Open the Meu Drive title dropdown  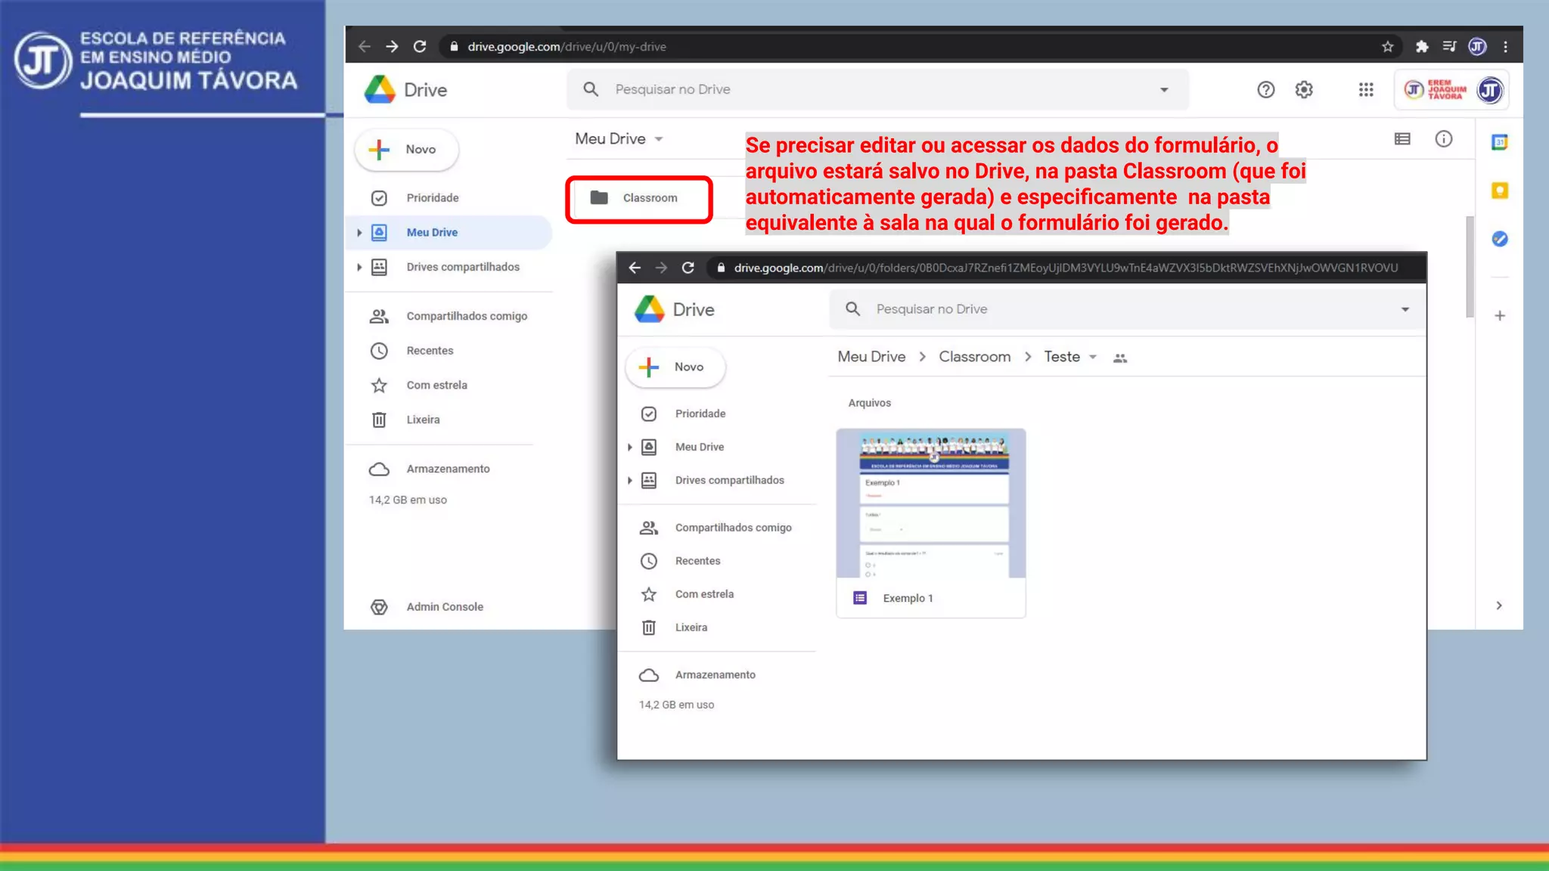point(659,139)
